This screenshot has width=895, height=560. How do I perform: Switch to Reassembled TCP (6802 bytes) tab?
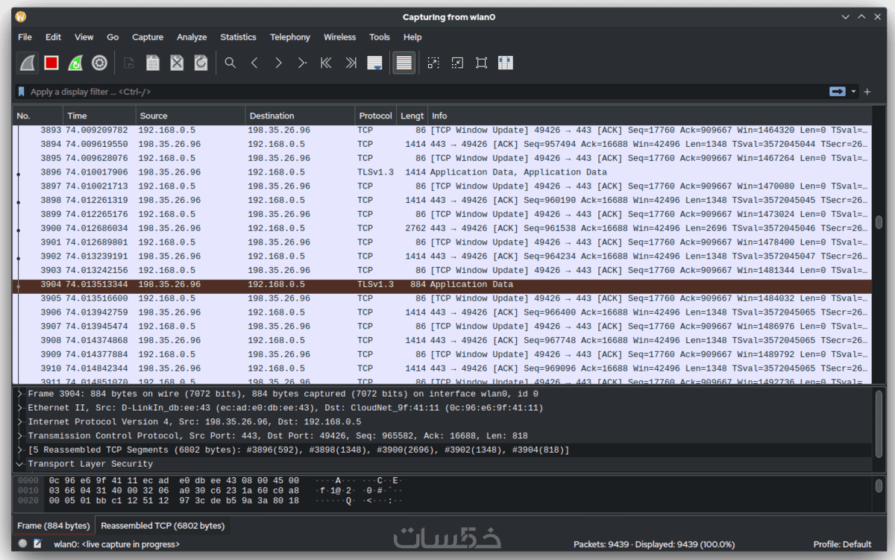click(163, 526)
